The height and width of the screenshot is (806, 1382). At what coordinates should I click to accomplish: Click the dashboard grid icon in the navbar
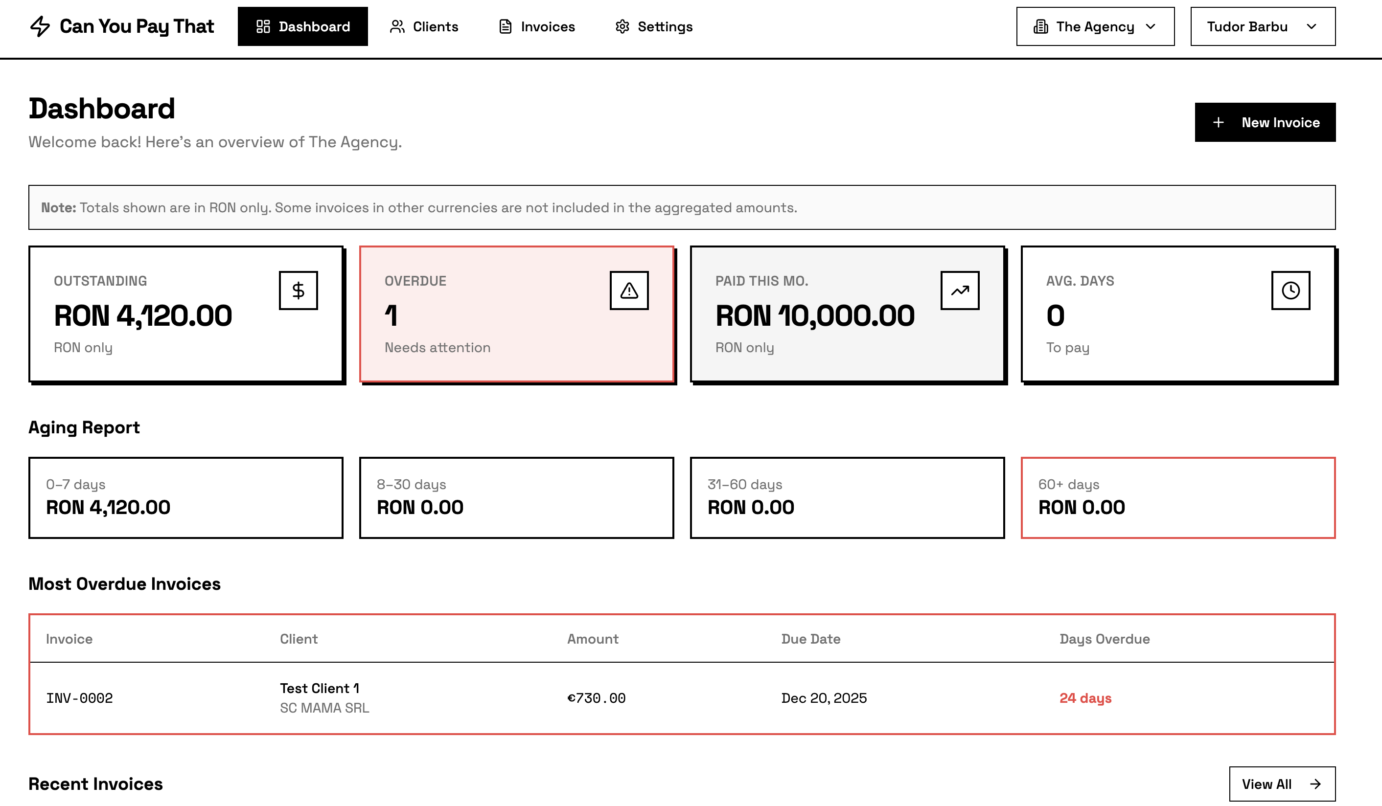[x=263, y=26]
